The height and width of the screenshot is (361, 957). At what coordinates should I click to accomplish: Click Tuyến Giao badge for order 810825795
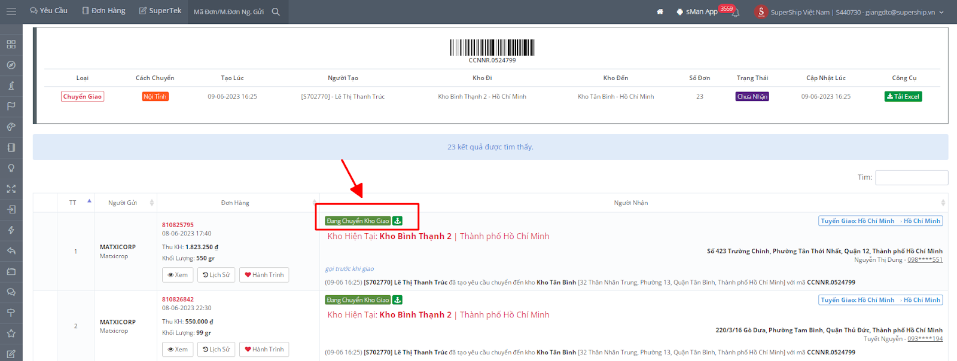pyautogui.click(x=880, y=221)
